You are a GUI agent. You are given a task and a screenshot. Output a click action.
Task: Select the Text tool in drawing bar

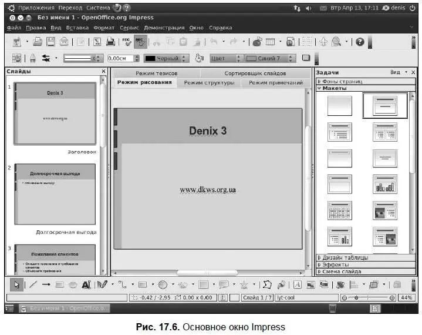pos(86,284)
